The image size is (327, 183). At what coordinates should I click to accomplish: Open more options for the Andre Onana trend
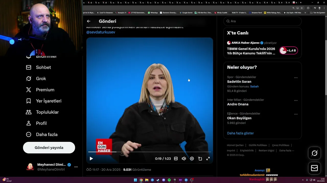296,100
